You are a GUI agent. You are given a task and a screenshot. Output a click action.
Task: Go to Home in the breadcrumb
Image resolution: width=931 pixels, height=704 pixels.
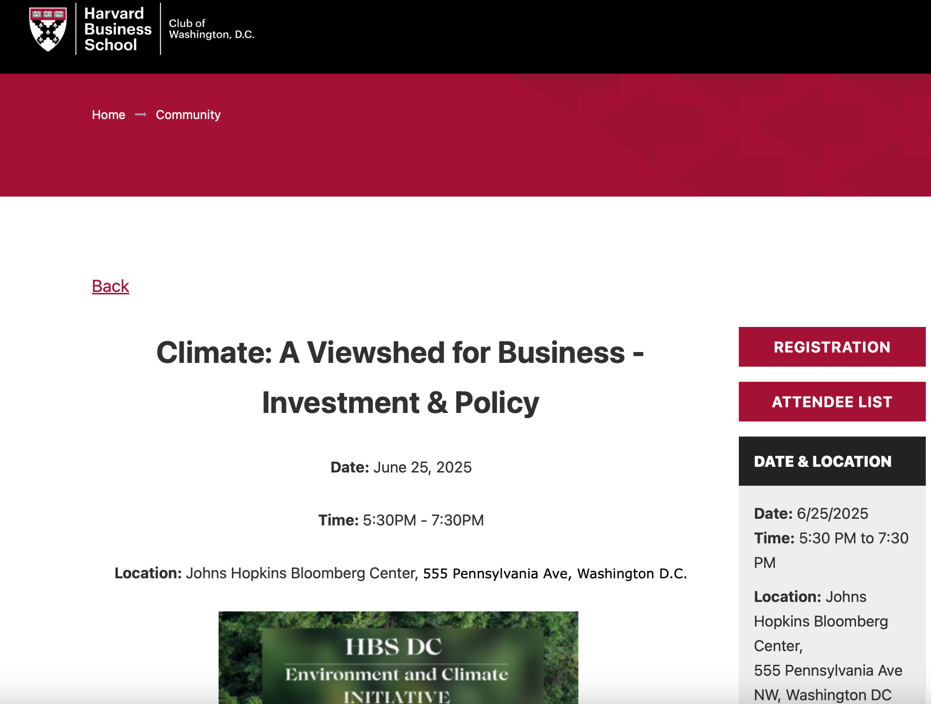(108, 115)
